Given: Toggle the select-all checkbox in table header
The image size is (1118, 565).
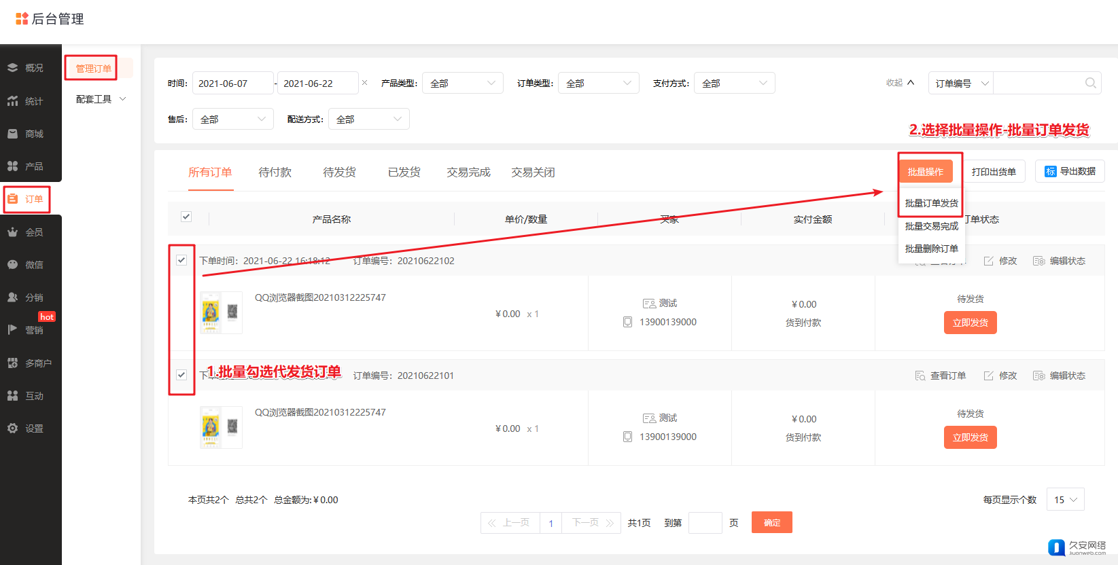Looking at the screenshot, I should (x=186, y=217).
